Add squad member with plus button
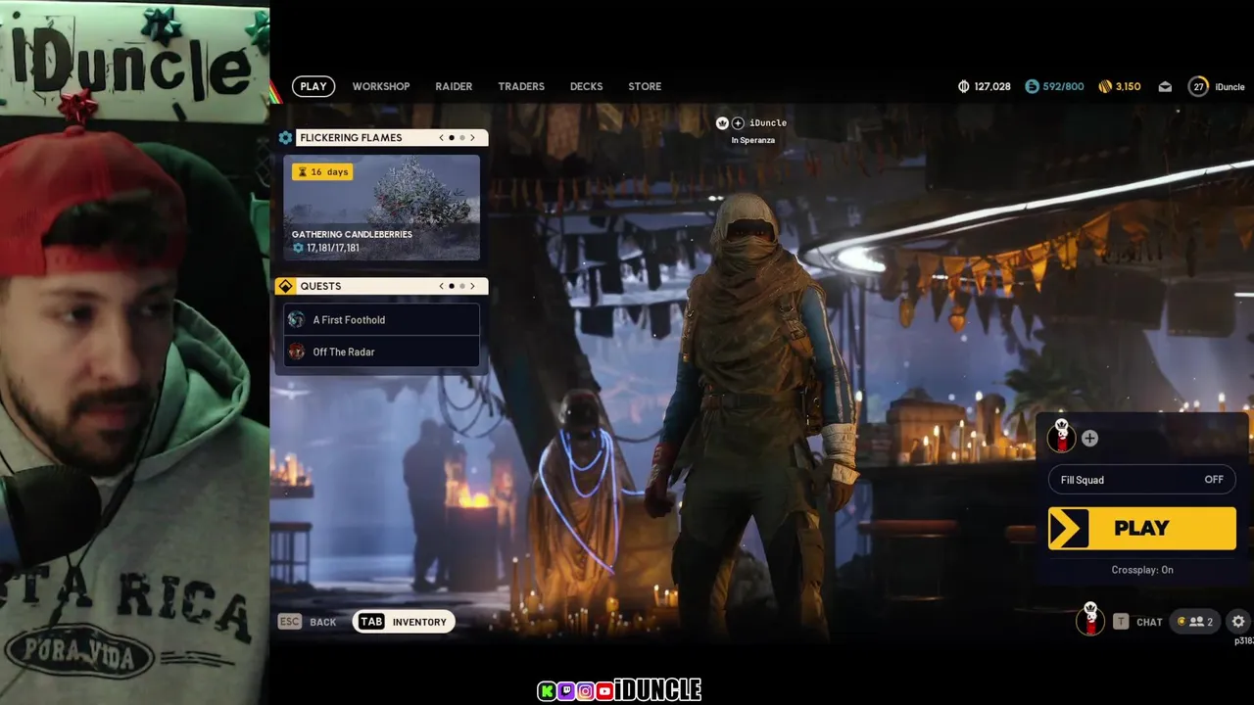This screenshot has width=1254, height=705. point(1089,439)
